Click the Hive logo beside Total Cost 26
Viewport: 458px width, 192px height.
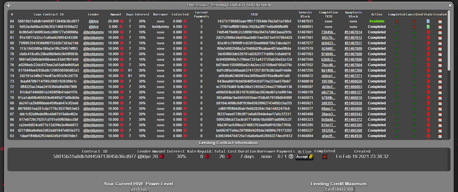click(x=229, y=157)
